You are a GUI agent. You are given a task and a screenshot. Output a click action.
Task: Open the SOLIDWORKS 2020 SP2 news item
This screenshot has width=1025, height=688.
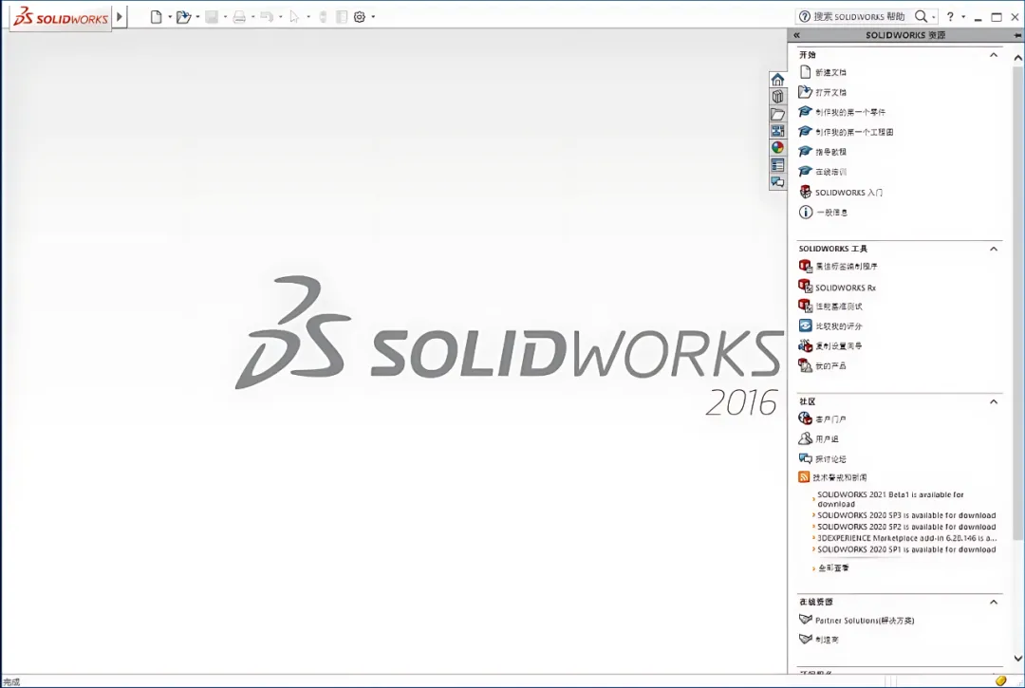pos(906,527)
